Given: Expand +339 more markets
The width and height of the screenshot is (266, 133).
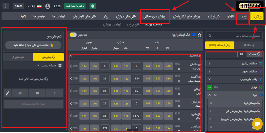Looking at the screenshot, I should pyautogui.click(x=74, y=79).
